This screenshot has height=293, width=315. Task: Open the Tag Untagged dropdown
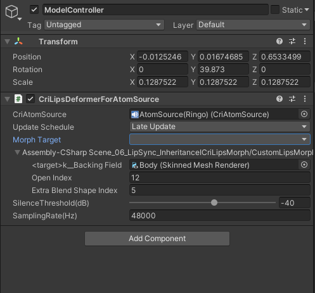click(x=104, y=25)
